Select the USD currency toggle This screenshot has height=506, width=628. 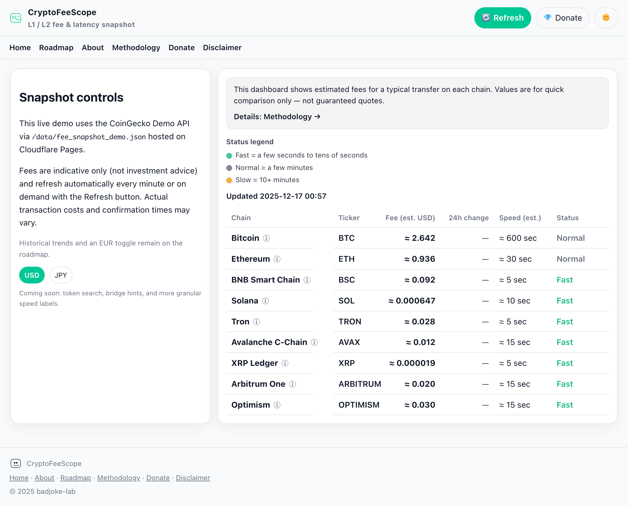32,275
